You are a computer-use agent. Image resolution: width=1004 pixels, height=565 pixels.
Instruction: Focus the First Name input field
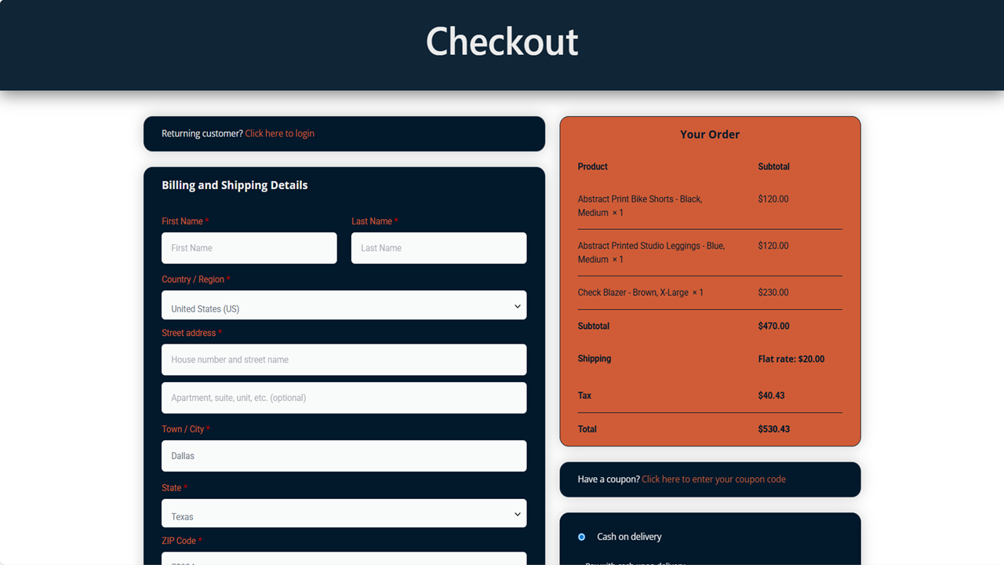coord(249,248)
